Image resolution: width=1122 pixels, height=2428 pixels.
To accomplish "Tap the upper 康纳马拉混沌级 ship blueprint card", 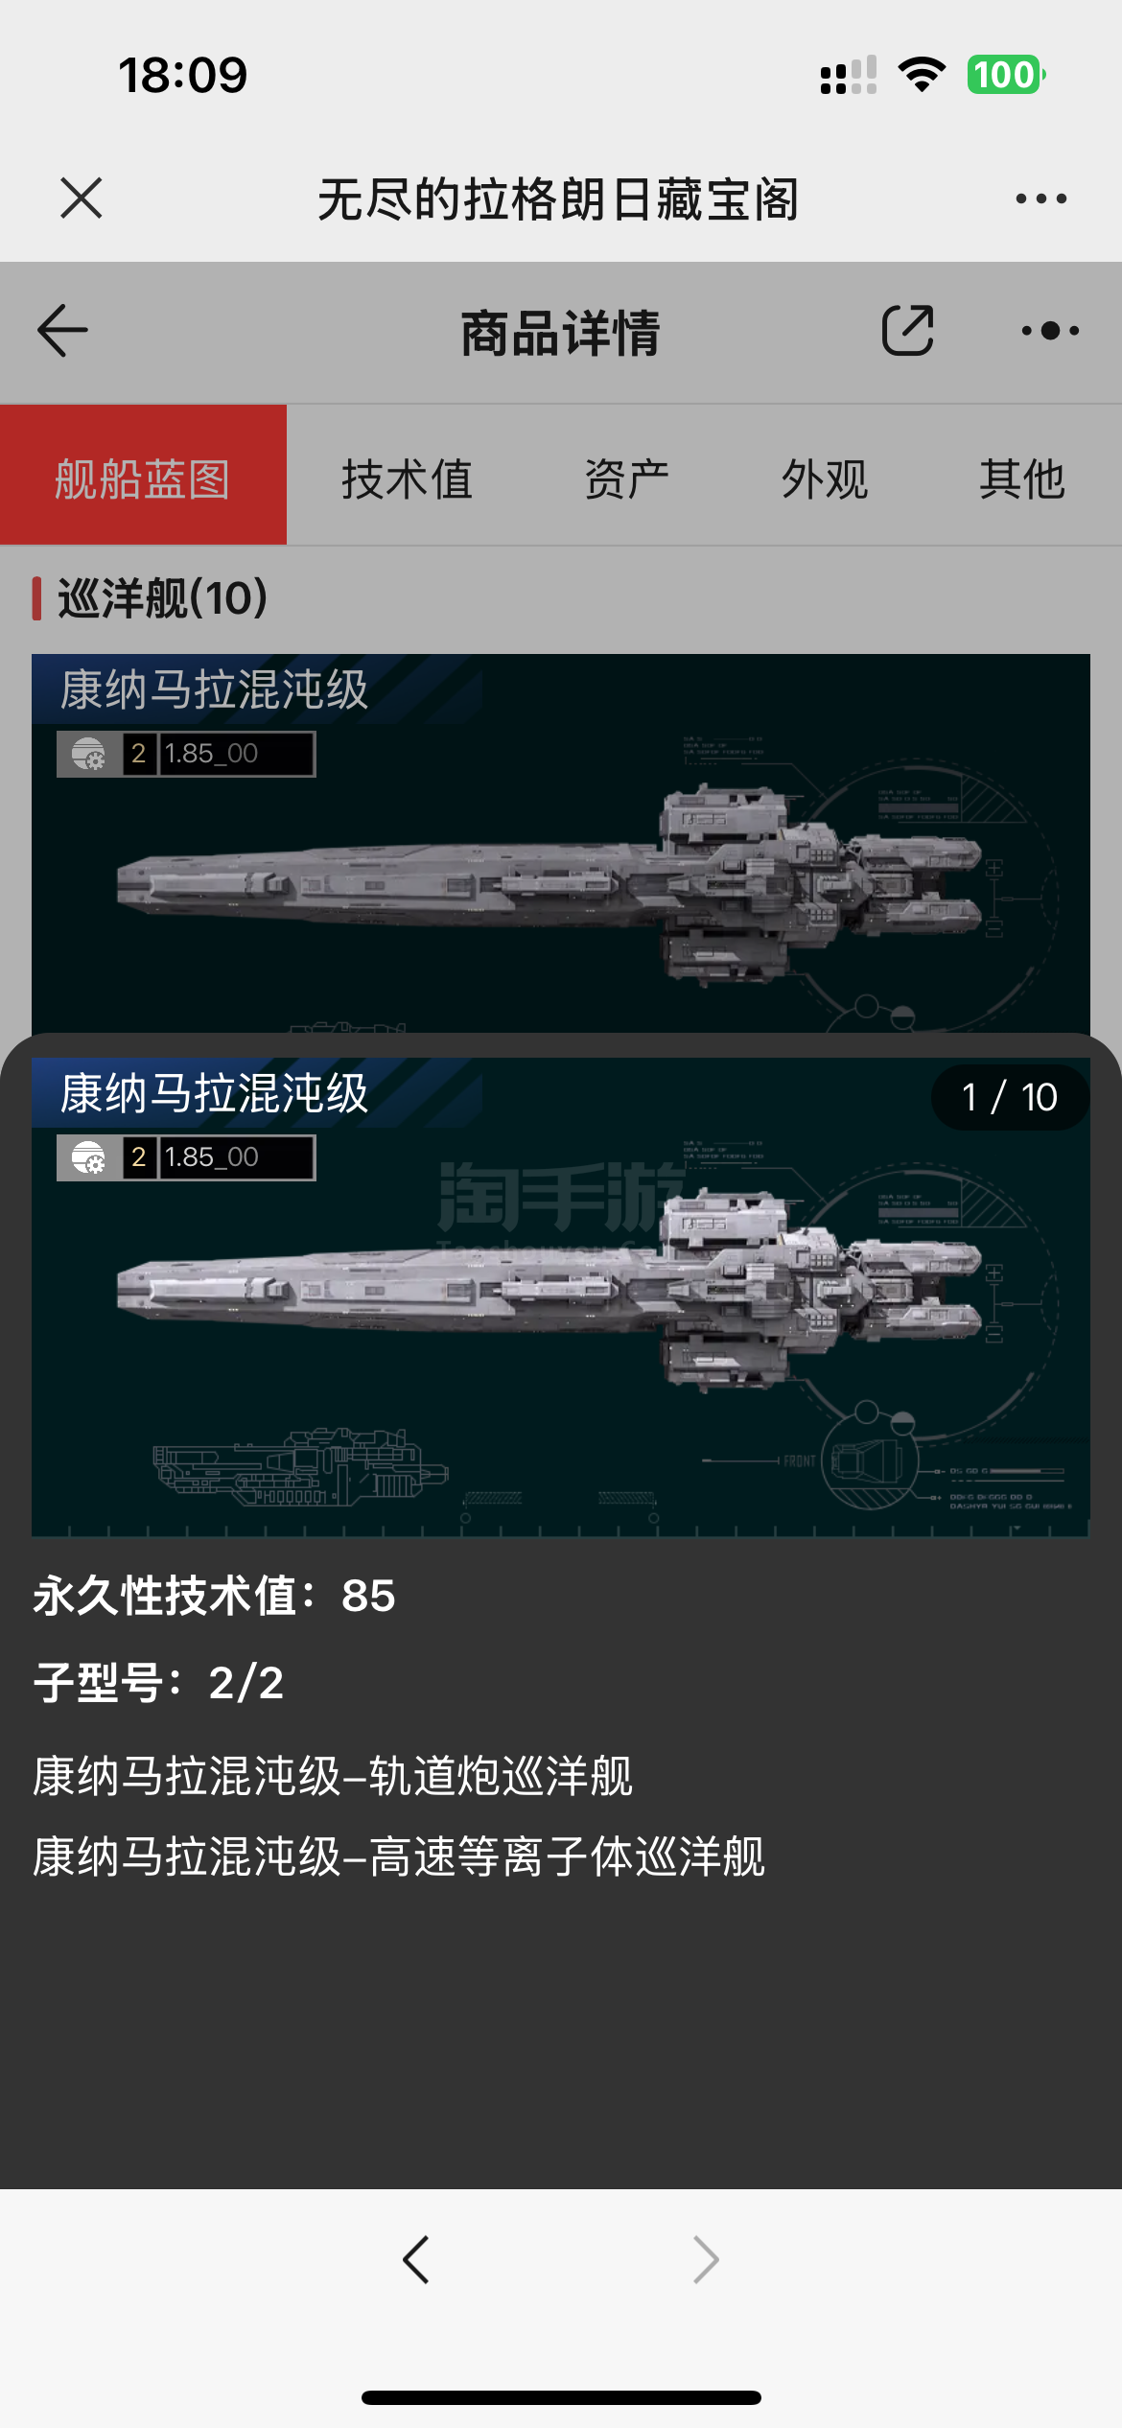I will click(x=561, y=844).
